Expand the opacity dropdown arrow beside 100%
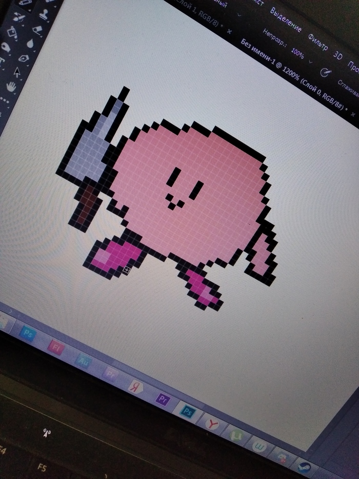The height and width of the screenshot is (479, 359). pos(311,61)
